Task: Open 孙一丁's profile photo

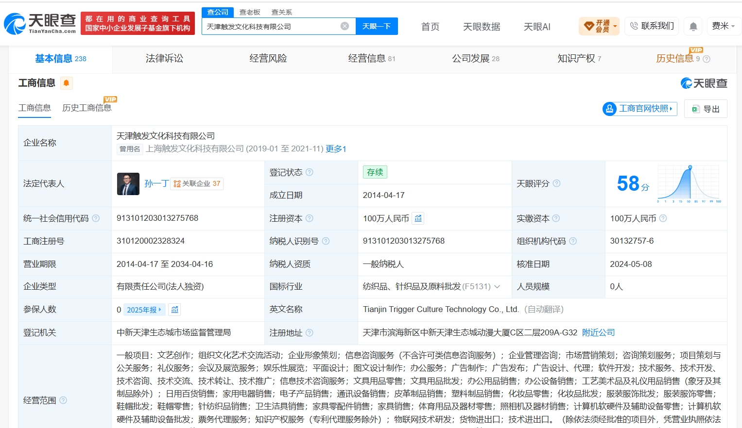Action: point(128,184)
